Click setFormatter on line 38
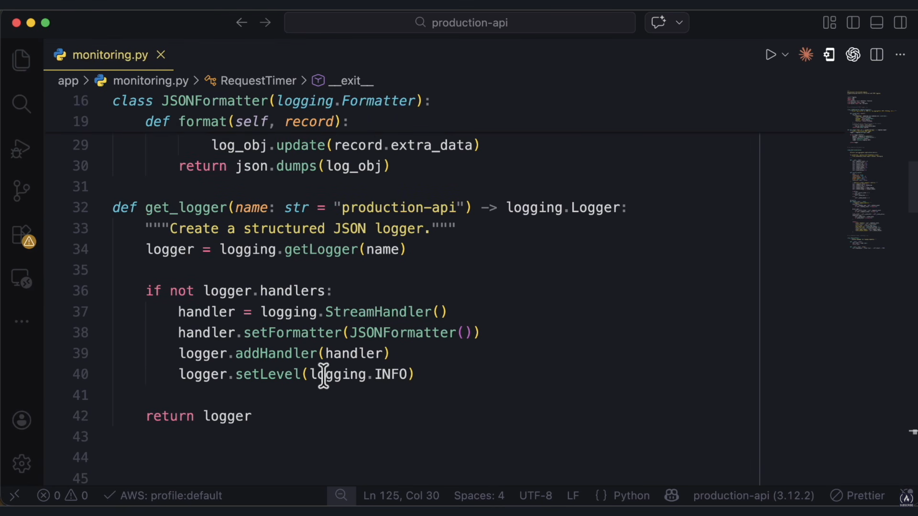 293,333
